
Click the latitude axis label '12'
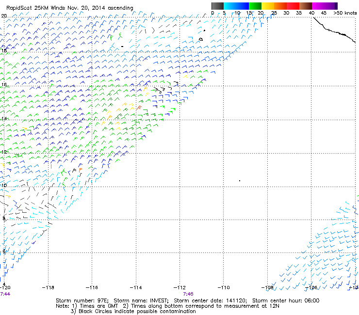(x=4, y=152)
